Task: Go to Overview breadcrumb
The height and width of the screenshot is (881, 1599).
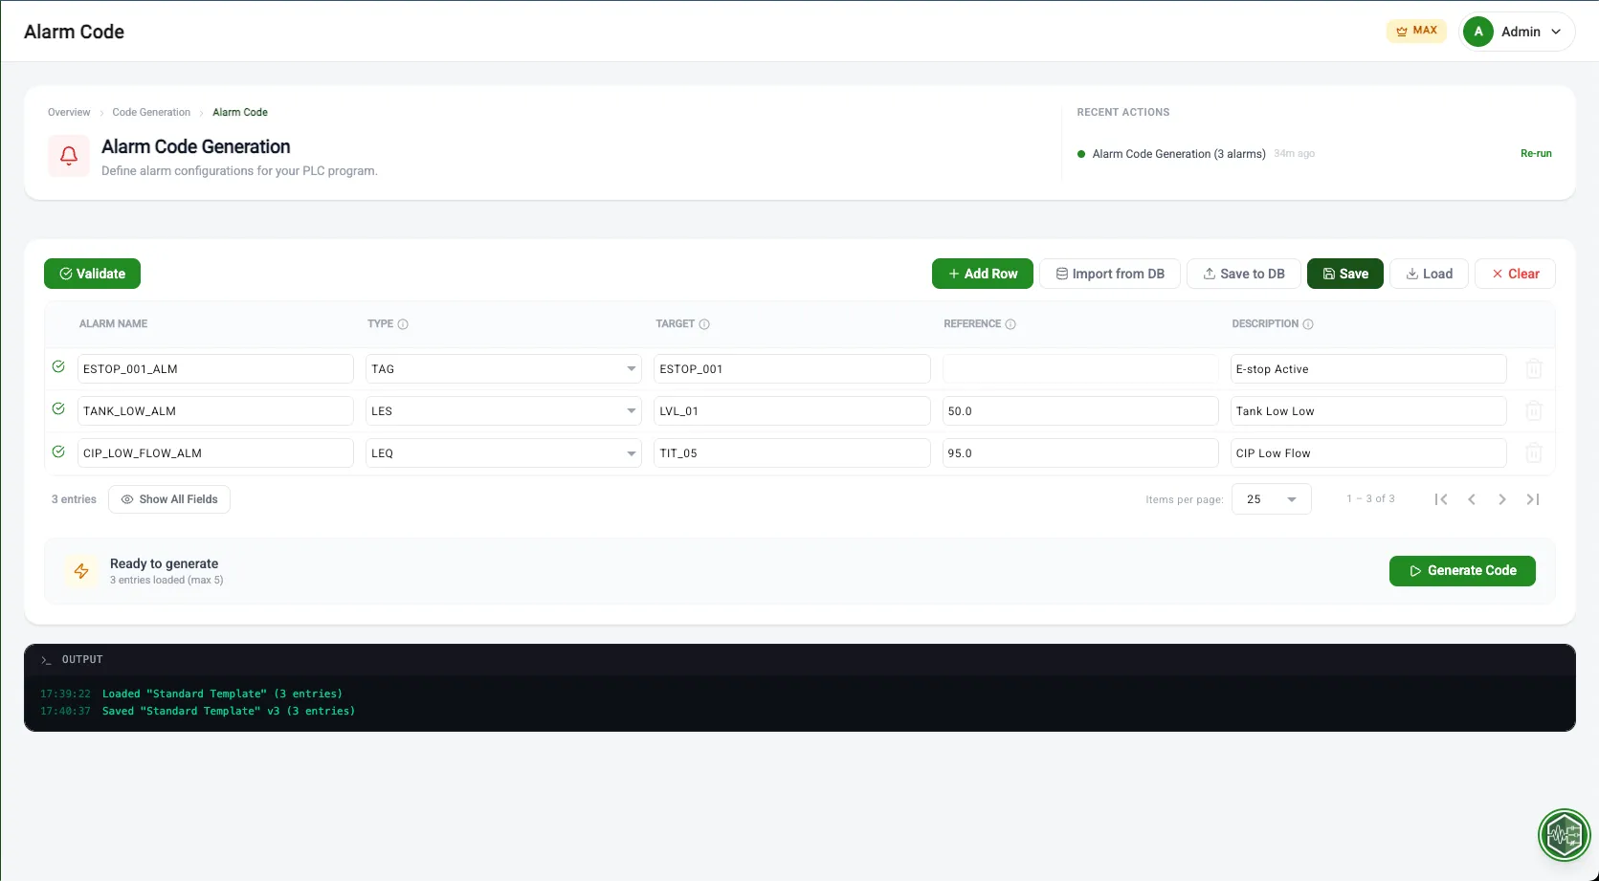Action: [69, 112]
